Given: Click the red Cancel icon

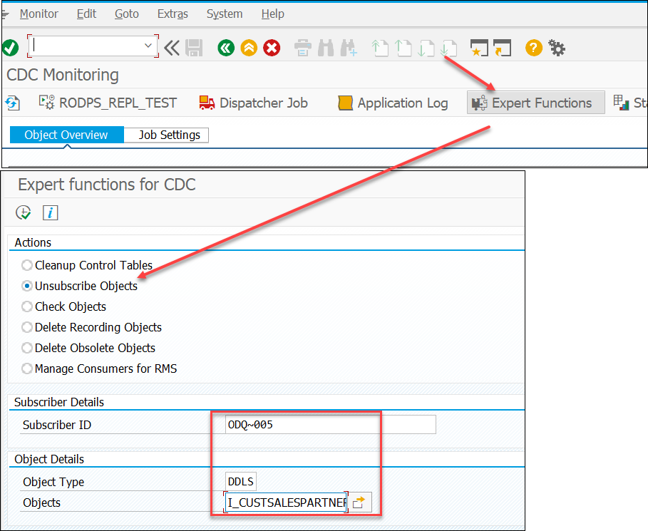Looking at the screenshot, I should (x=272, y=48).
